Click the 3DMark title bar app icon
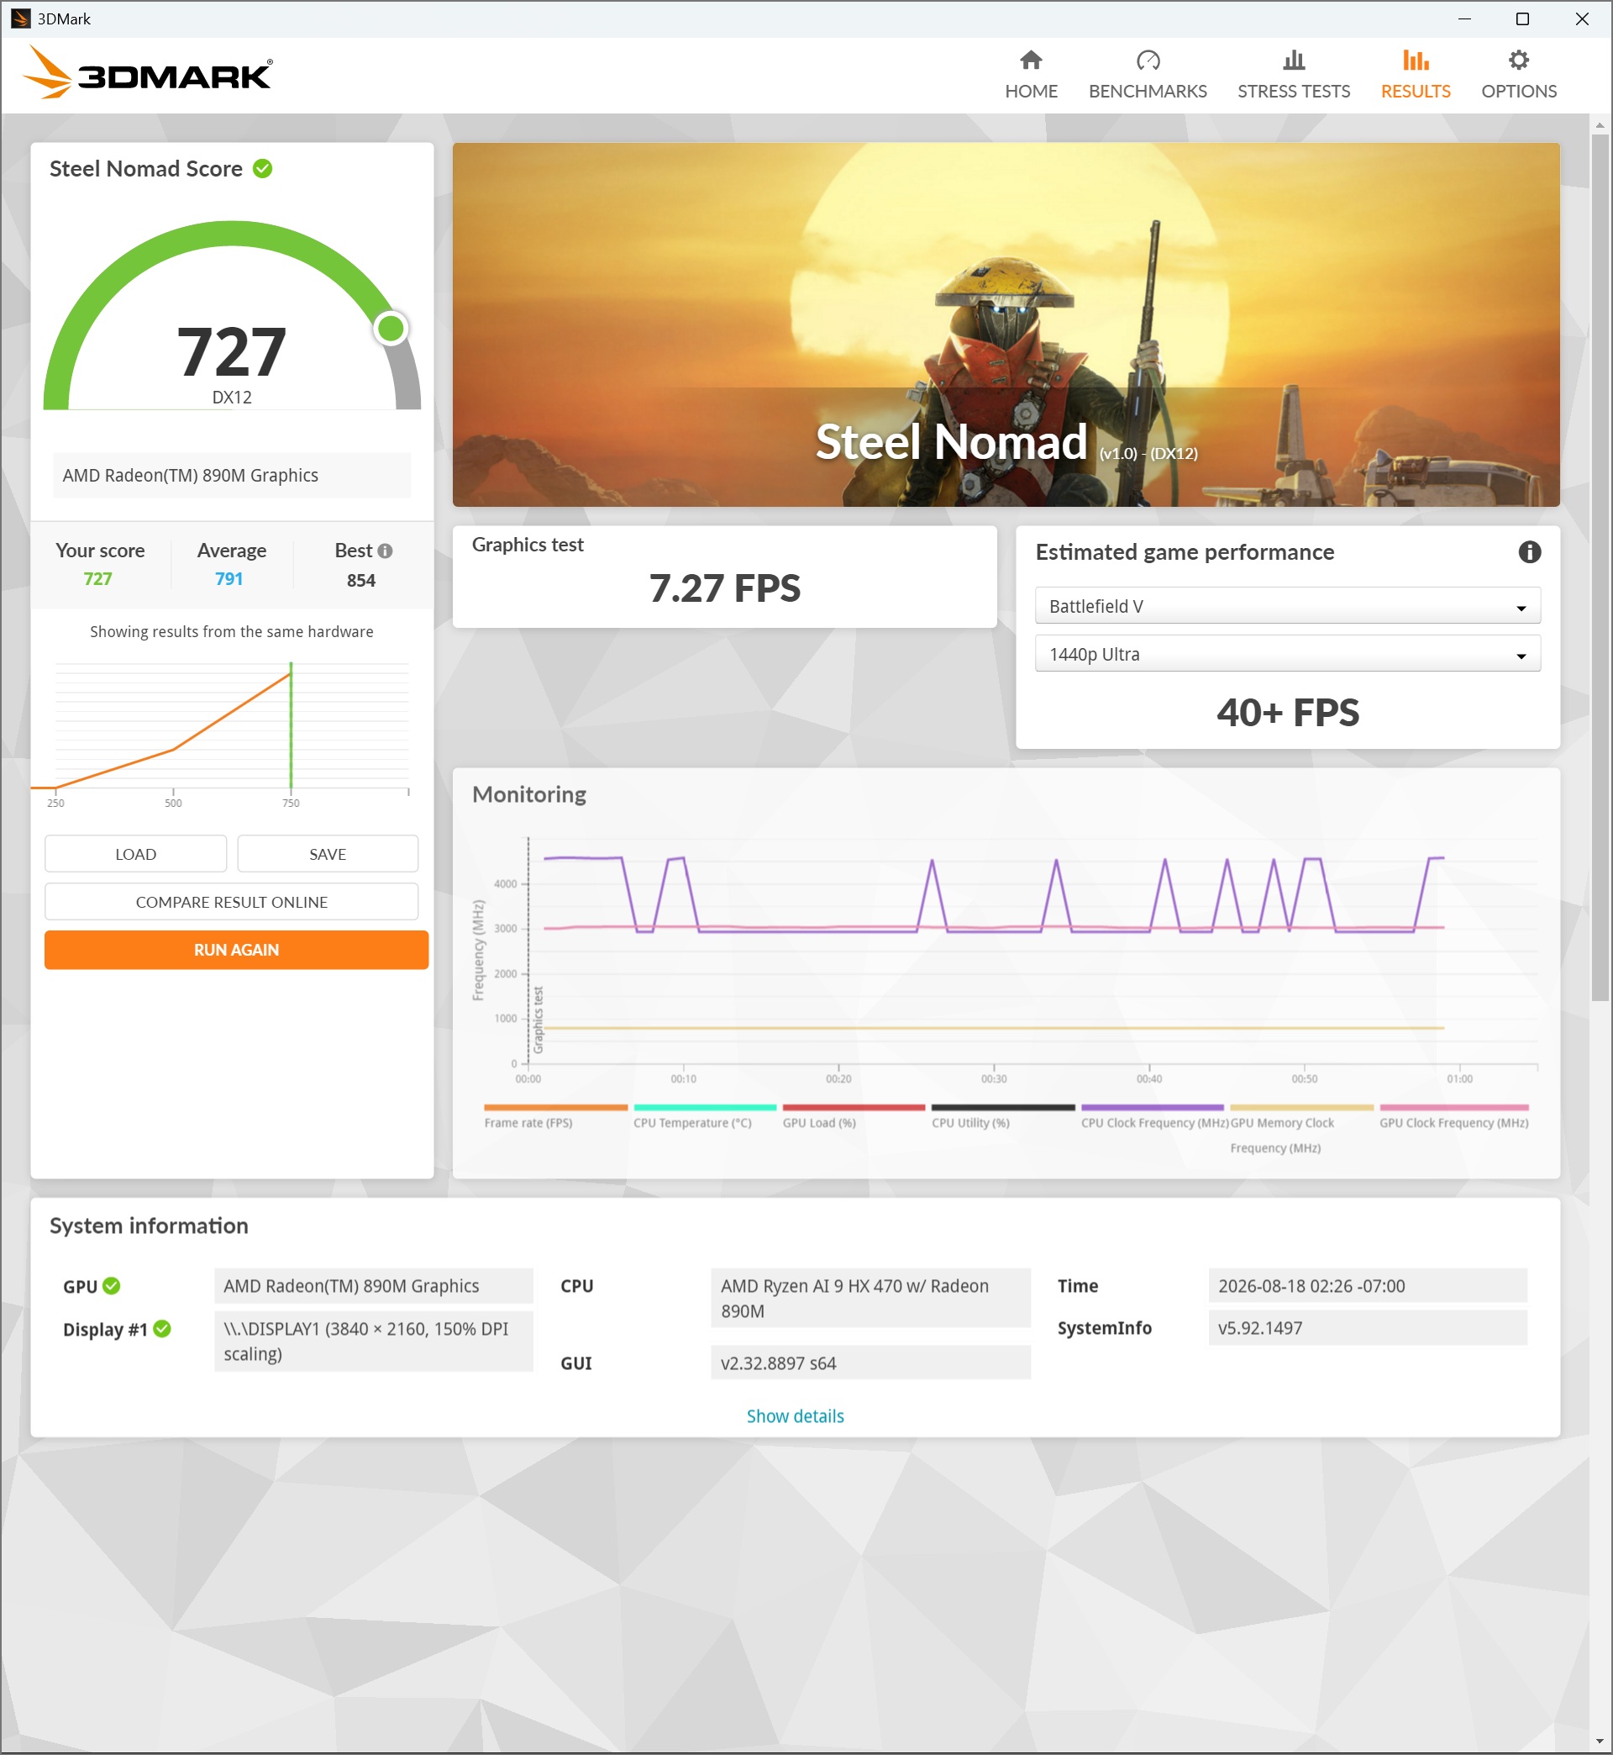 (x=20, y=18)
